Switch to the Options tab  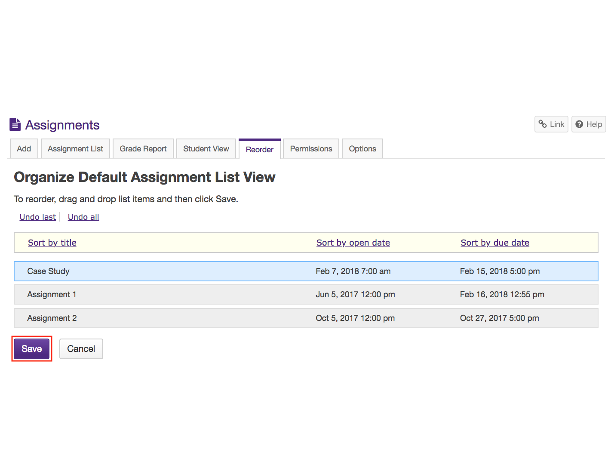362,148
